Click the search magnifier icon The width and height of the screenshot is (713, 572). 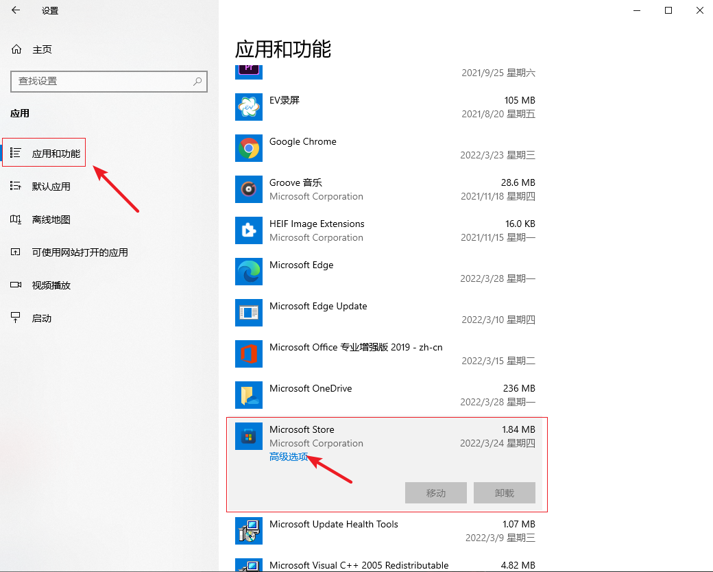tap(197, 81)
